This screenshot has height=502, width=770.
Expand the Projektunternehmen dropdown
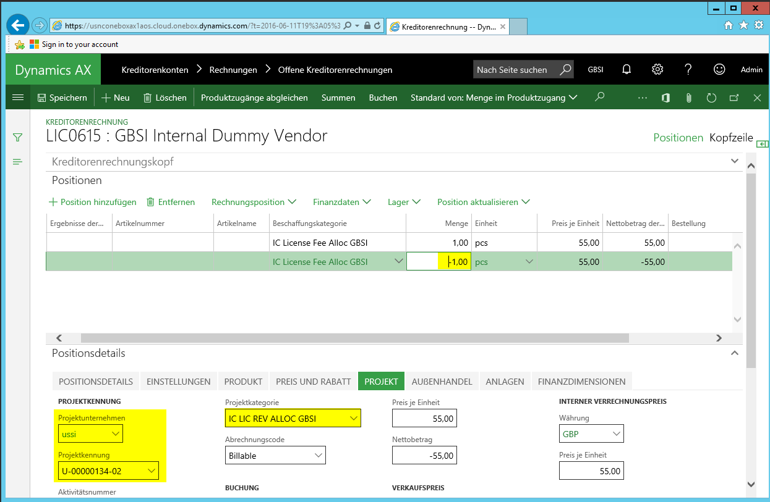[x=115, y=434]
